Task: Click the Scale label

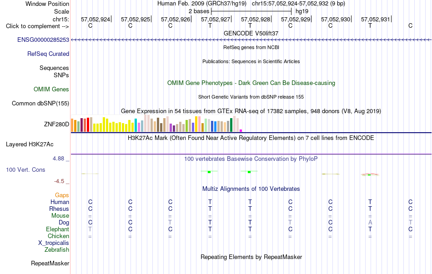Action: coord(62,11)
